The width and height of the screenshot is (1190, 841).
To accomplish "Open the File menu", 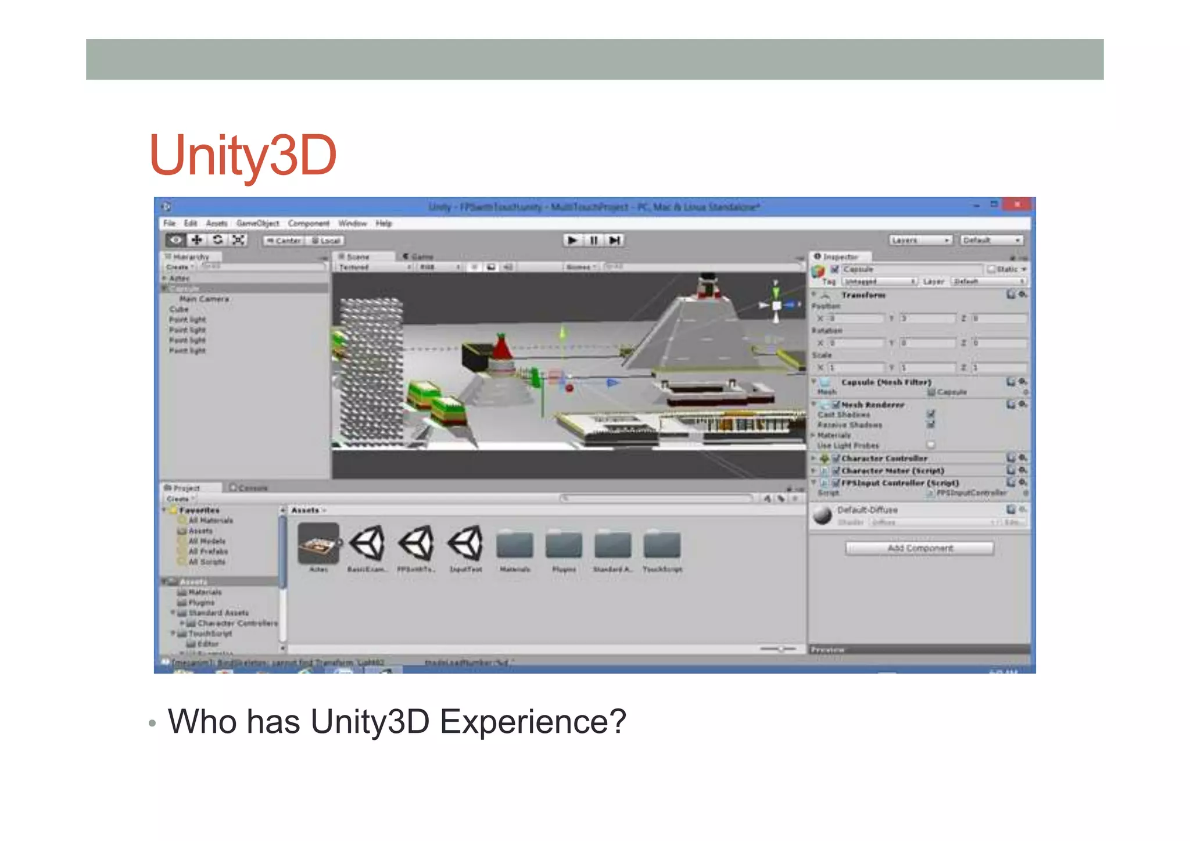I will pyautogui.click(x=169, y=223).
